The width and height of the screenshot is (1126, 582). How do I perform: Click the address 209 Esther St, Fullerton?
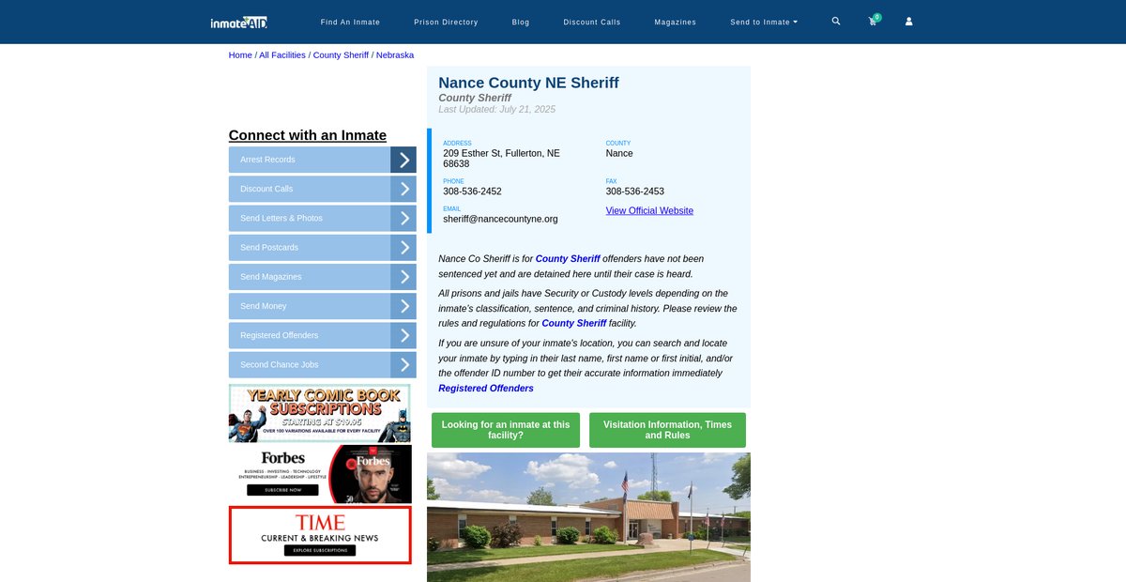502,159
